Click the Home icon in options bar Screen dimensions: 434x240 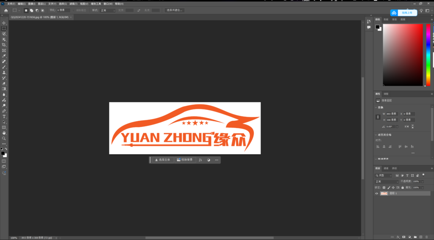[6, 10]
